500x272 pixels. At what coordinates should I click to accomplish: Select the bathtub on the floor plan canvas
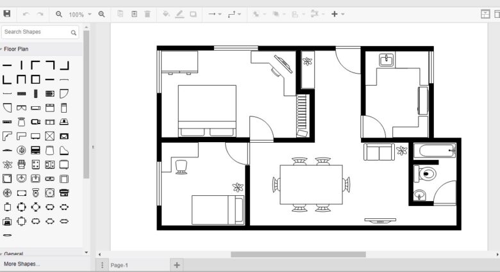point(435,150)
